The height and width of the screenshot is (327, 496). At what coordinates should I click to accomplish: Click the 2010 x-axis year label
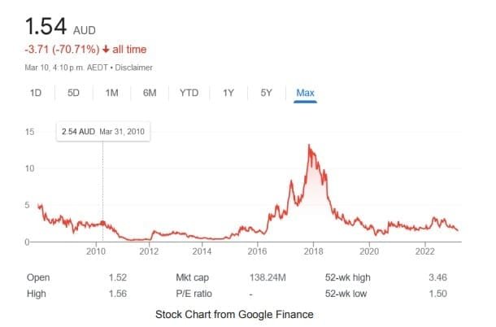point(96,251)
